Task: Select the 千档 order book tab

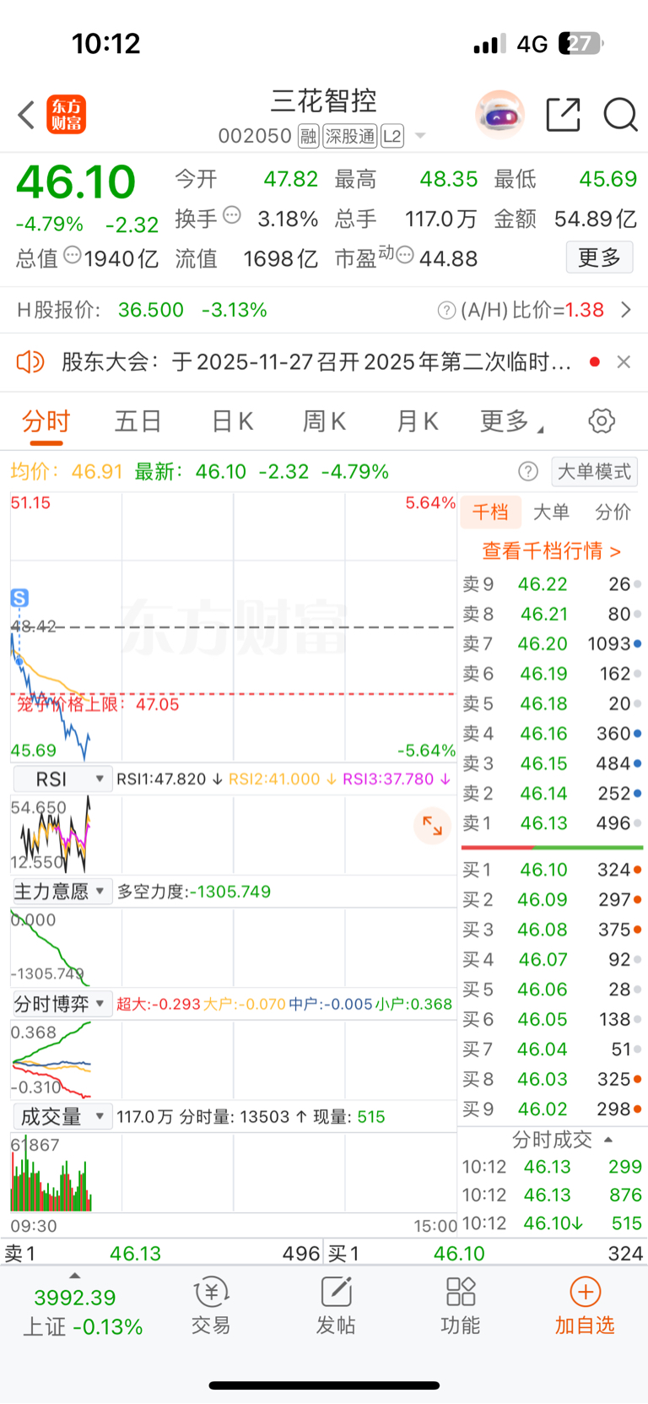Action: coord(490,512)
